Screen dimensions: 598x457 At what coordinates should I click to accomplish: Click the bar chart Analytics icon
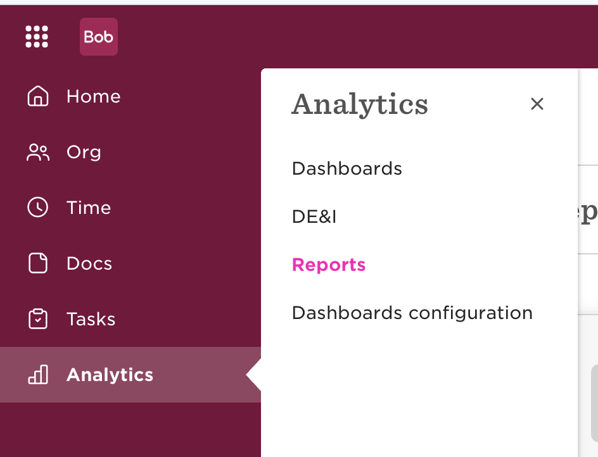(x=38, y=374)
